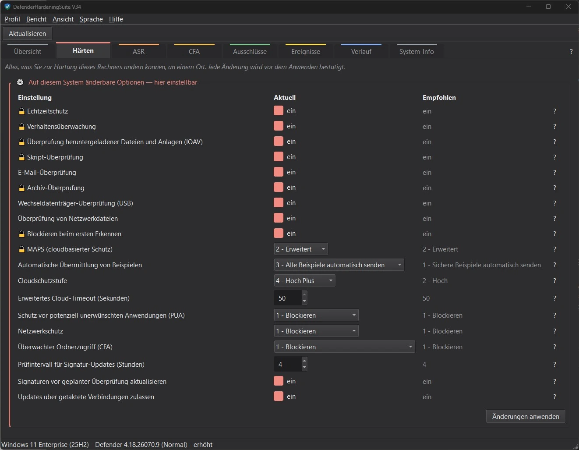Toggle E-Mail-Überprüfung checkbox

279,172
